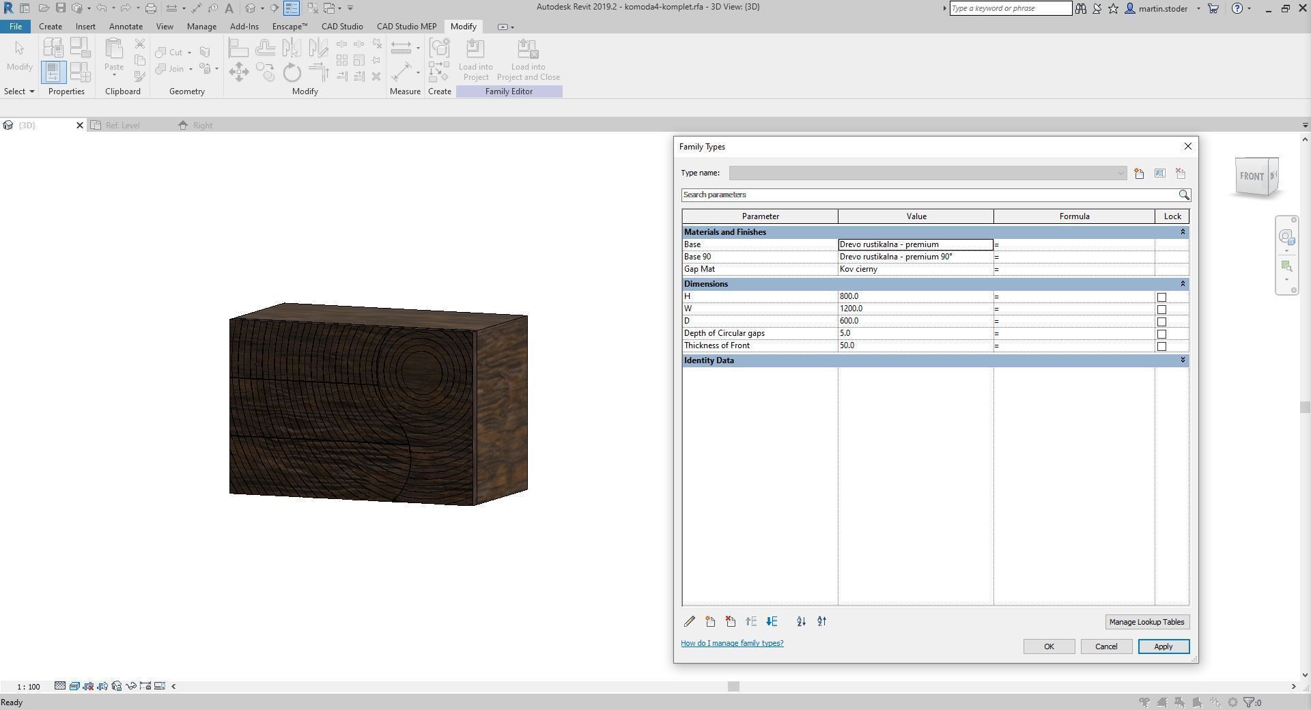Switch to the Annotate ribbon tab
Image resolution: width=1311 pixels, height=710 pixels.
coord(126,26)
